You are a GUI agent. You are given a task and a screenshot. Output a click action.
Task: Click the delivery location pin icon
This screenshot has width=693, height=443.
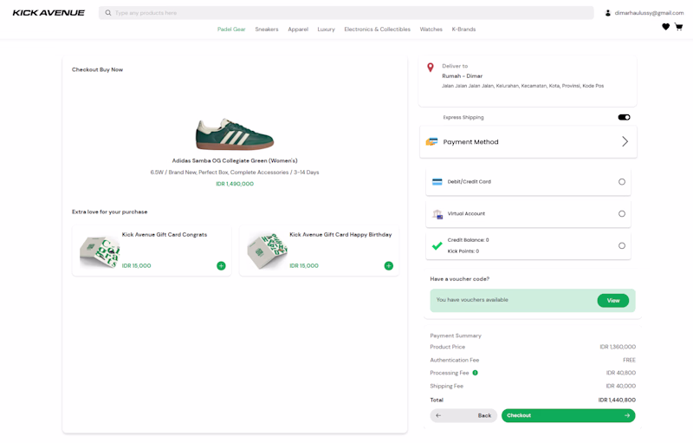point(431,68)
